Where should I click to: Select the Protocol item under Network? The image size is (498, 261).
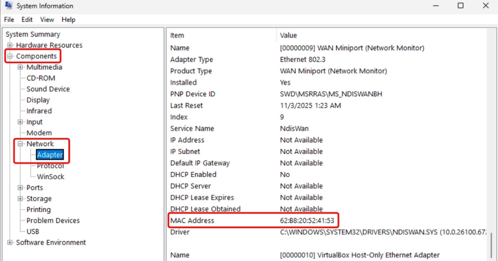coord(50,166)
